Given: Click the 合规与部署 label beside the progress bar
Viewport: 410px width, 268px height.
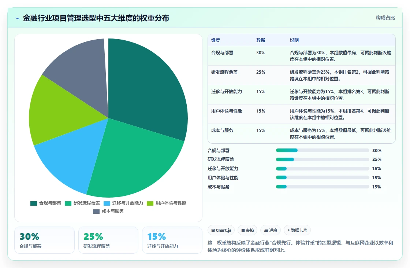Looking at the screenshot, I should pyautogui.click(x=219, y=151).
